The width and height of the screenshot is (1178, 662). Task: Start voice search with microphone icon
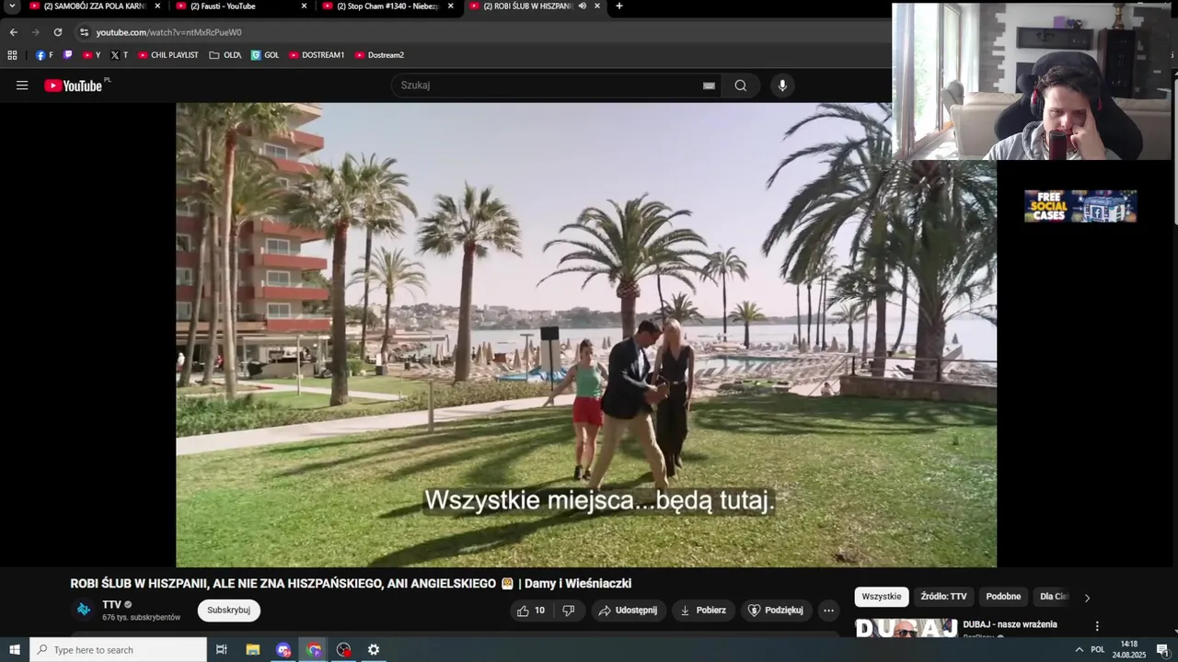coord(782,86)
